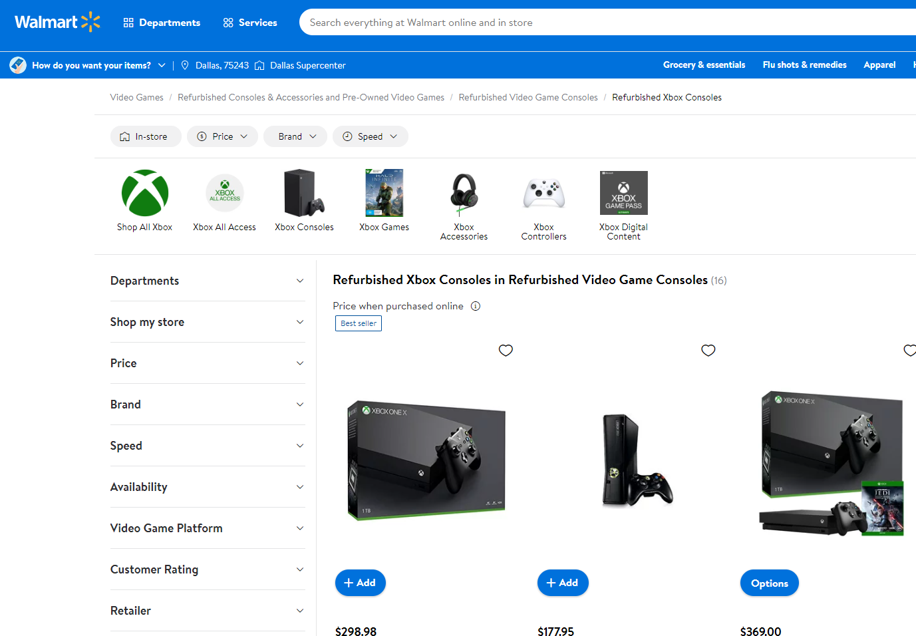The height and width of the screenshot is (636, 916).
Task: Open the Departments menu
Action: pyautogui.click(x=162, y=22)
